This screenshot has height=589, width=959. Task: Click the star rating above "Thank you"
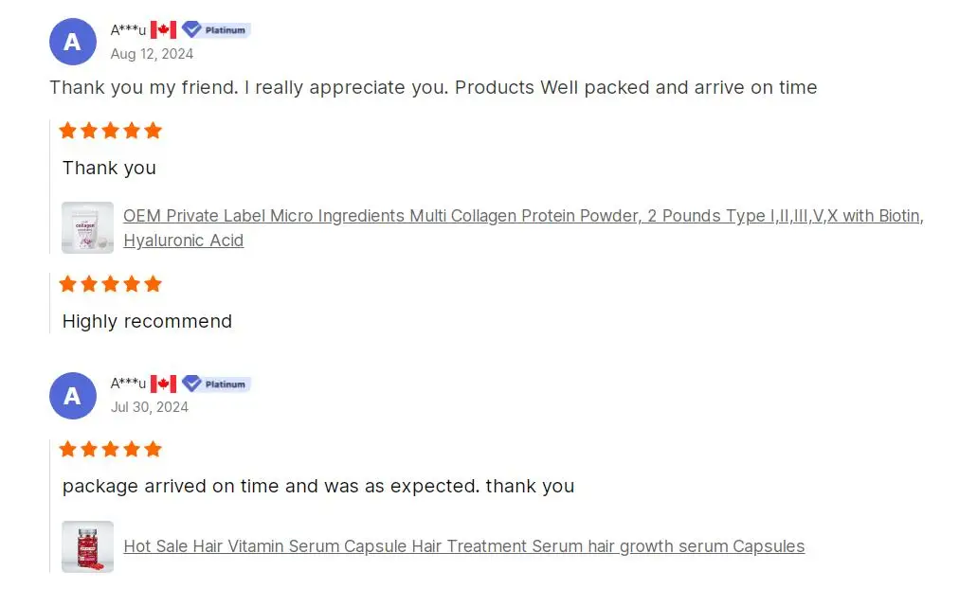111,131
